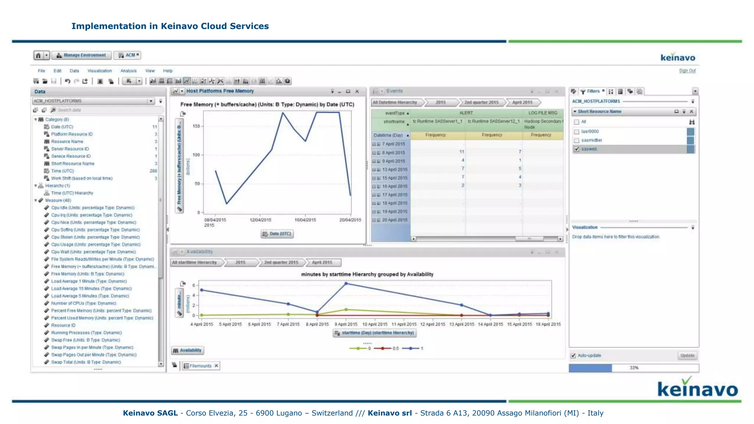Collapse the Hierarchy (1) tree group
Screen dimensions: 754x424
tap(36, 185)
